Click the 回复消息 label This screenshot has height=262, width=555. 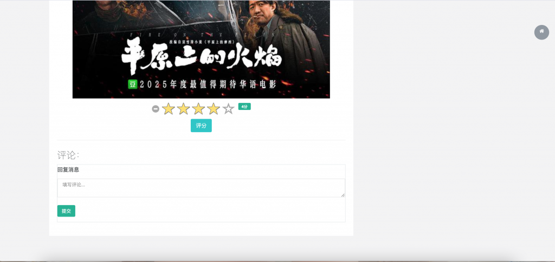pyautogui.click(x=68, y=170)
